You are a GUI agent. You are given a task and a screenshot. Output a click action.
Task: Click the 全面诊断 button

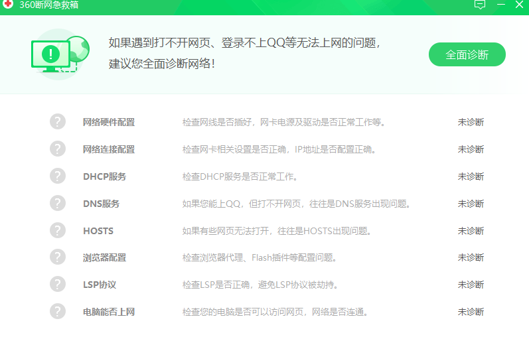(467, 54)
